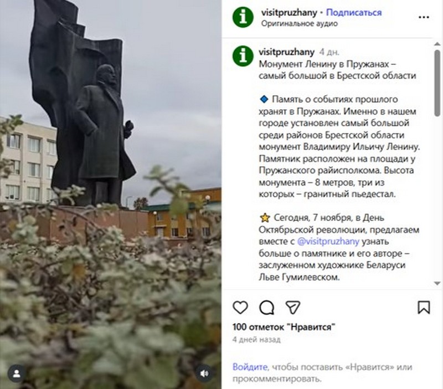Click Войдите login link
The image size is (443, 389).
(x=250, y=367)
